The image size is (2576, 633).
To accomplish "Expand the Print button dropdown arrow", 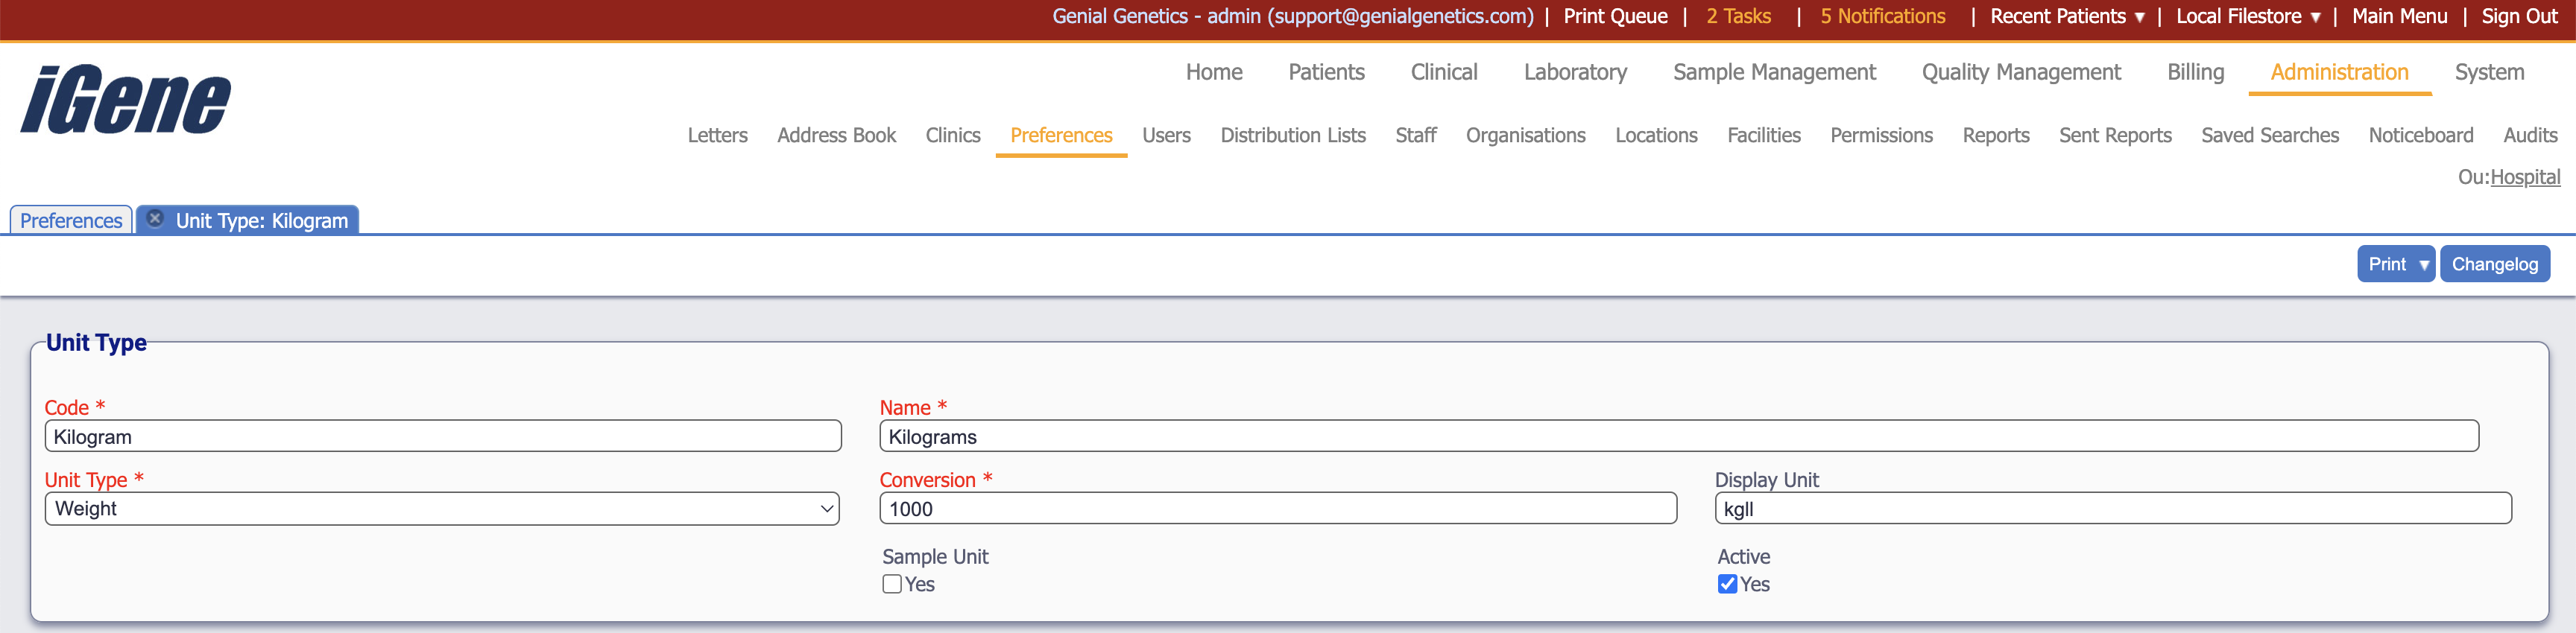I will (2423, 264).
